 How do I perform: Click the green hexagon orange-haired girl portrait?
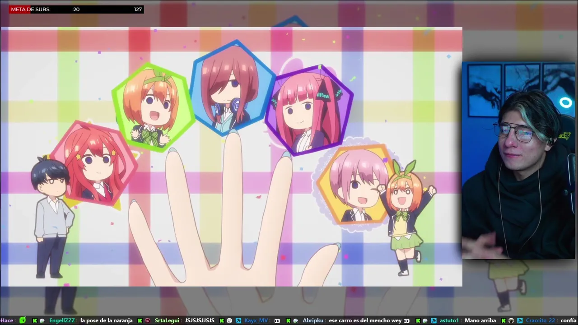tap(154, 107)
